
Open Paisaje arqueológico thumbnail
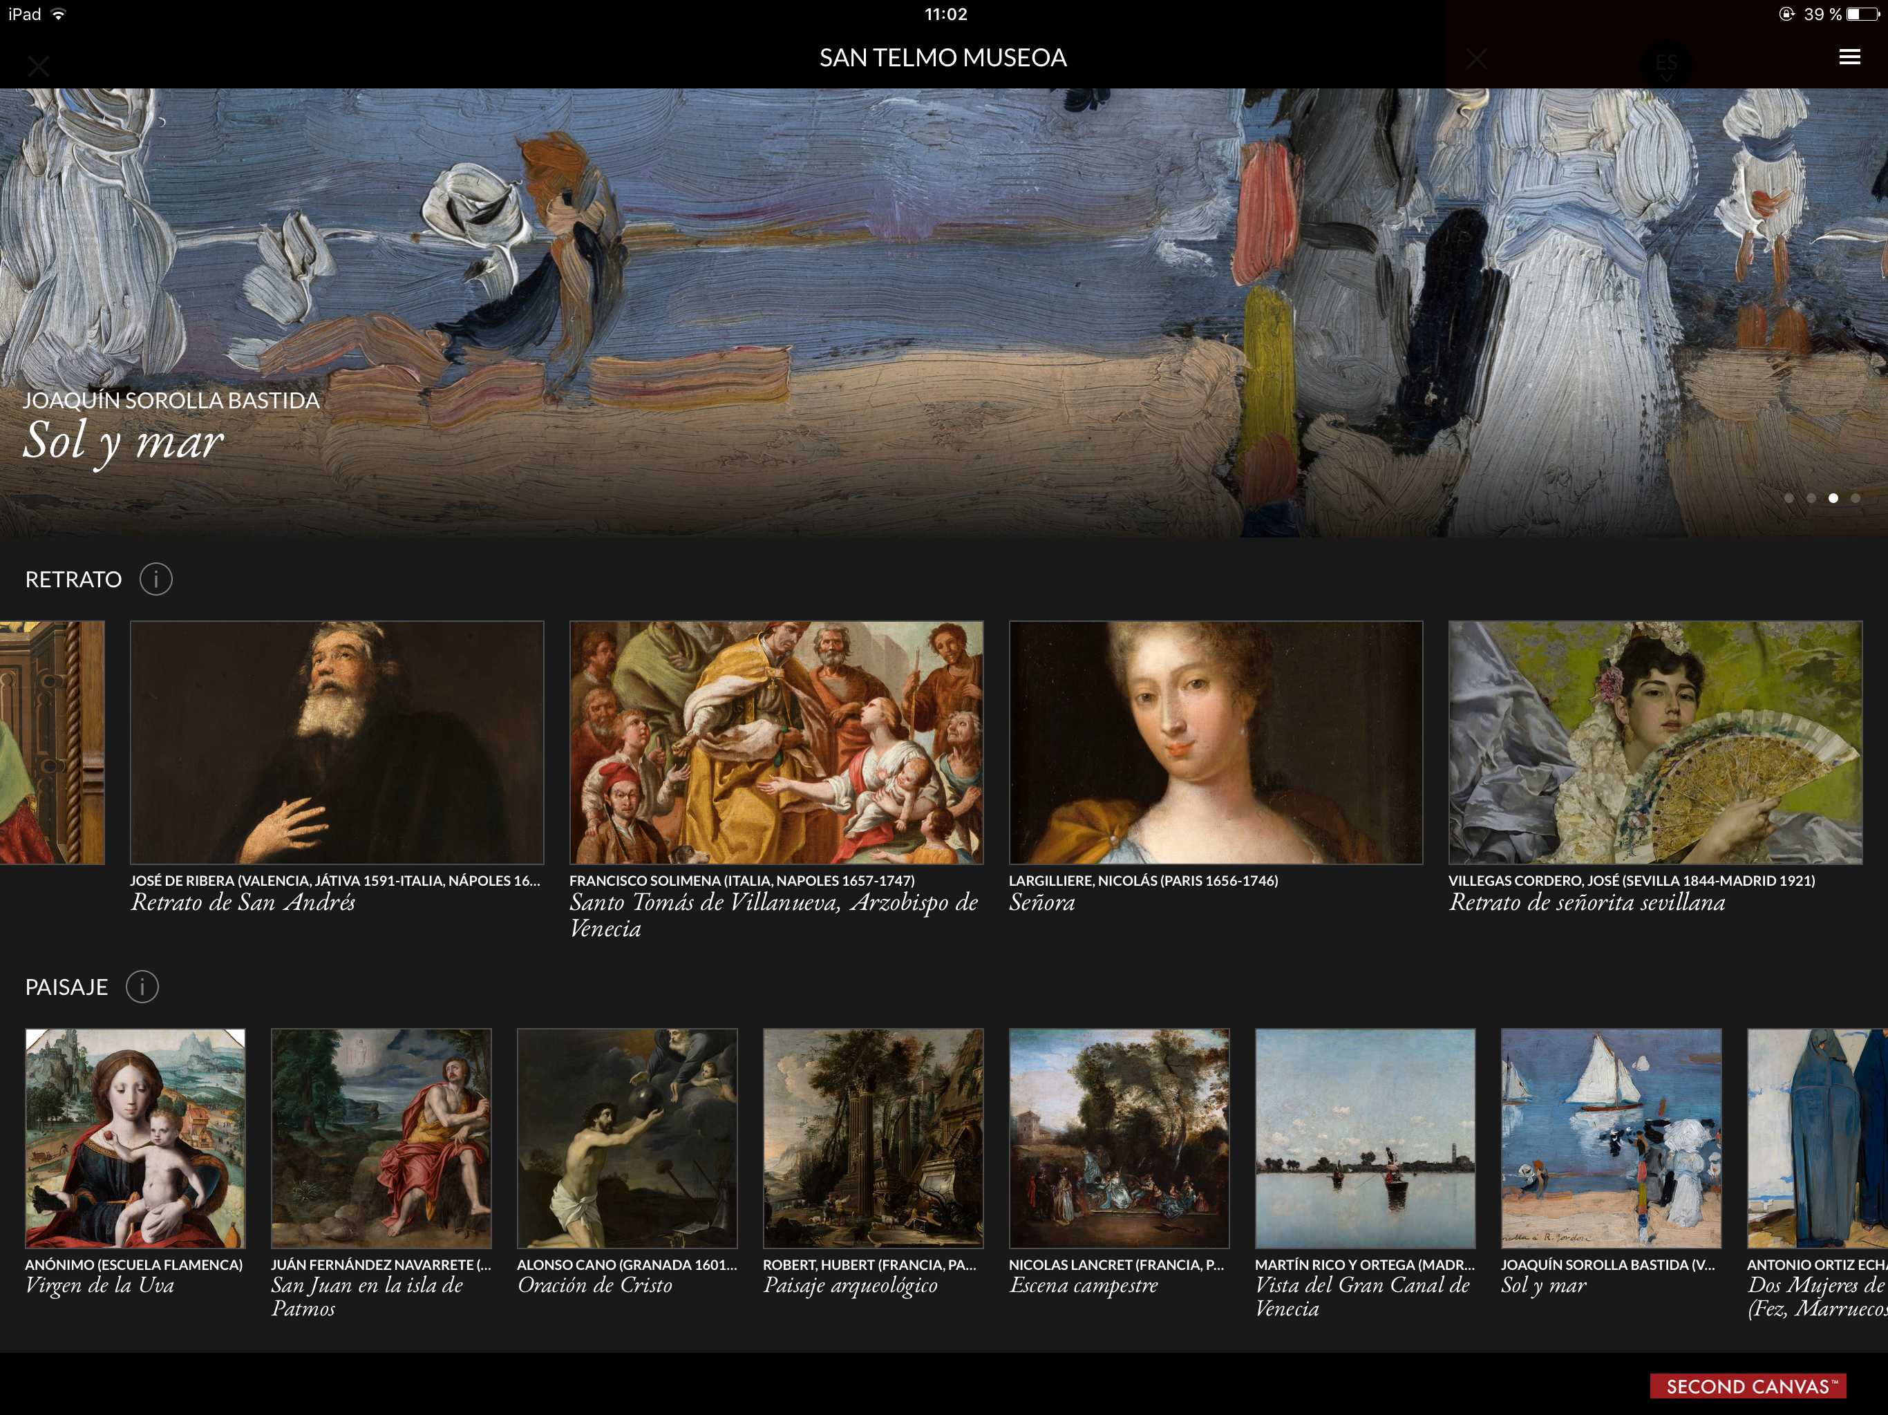pos(872,1139)
